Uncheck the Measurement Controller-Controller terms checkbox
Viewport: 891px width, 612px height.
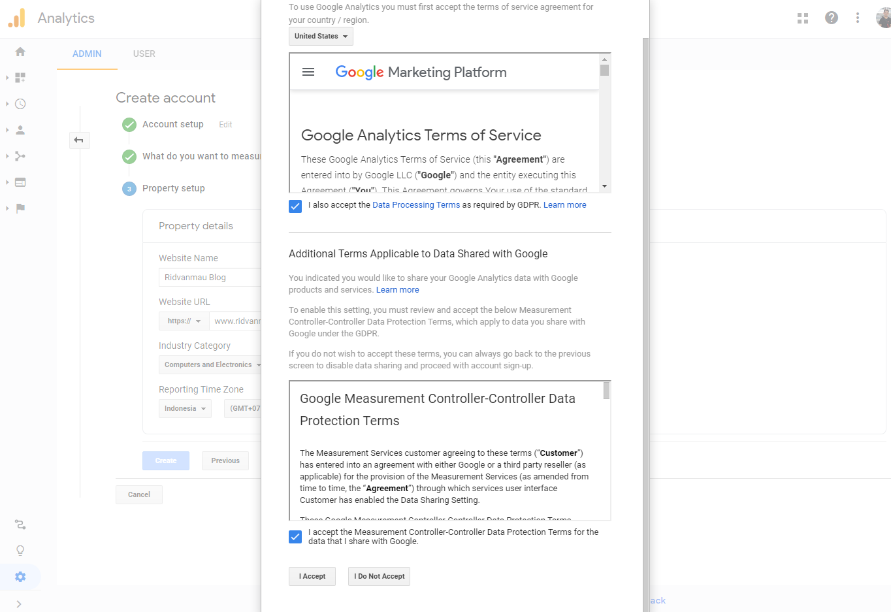pyautogui.click(x=295, y=536)
